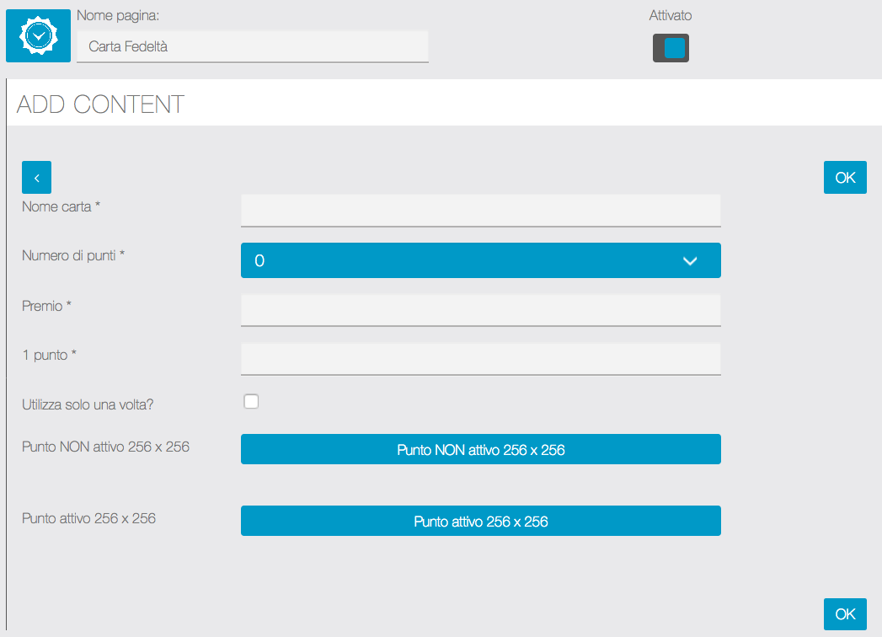Click the blue 'Punto NON attivo 256 x 256' upload button

pos(480,450)
